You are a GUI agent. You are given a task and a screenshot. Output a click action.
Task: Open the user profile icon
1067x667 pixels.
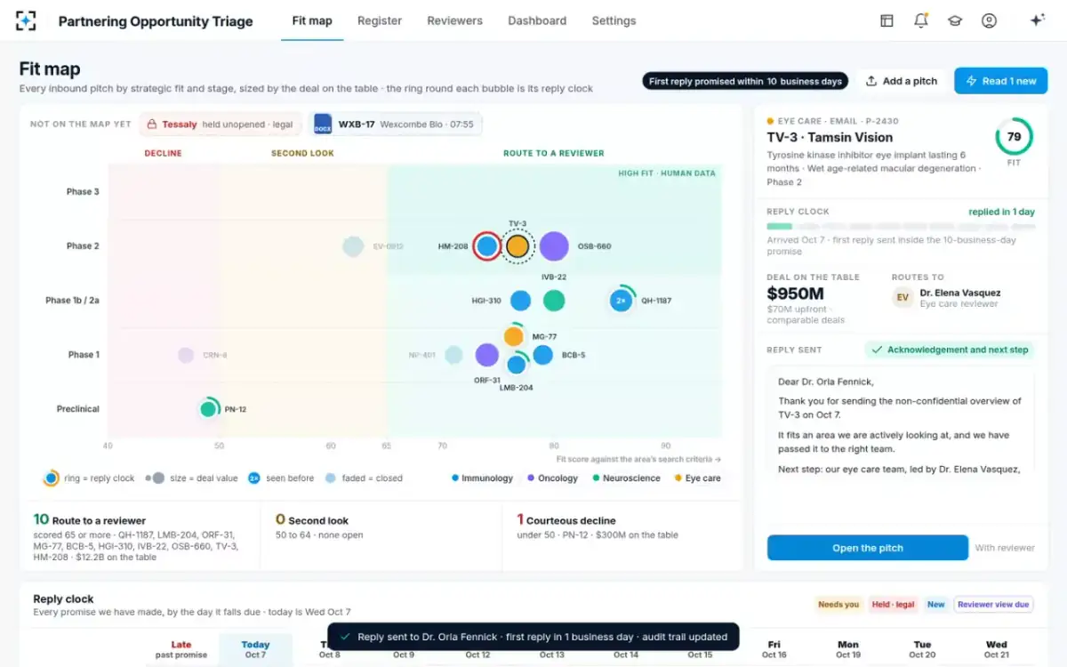(989, 20)
